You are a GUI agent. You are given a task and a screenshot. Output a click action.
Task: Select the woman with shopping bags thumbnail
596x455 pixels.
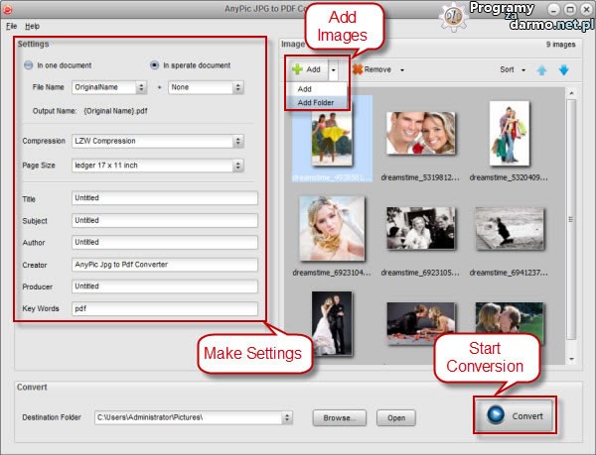click(x=508, y=135)
